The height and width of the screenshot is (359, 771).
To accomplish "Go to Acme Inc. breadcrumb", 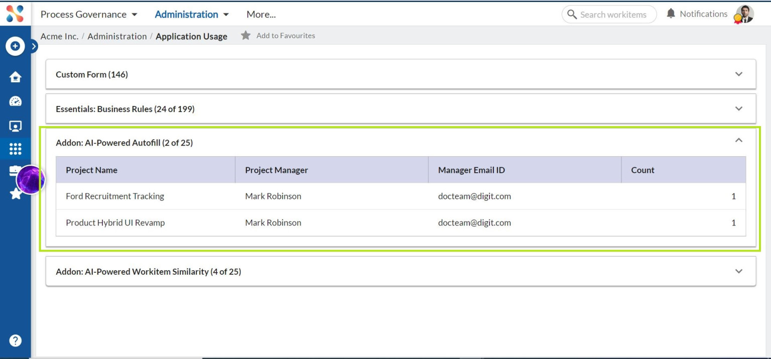I will (59, 36).
